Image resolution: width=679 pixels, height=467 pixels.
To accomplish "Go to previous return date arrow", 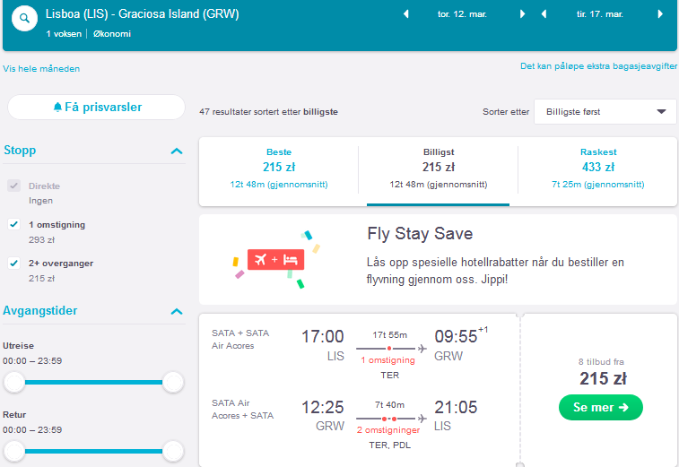I will point(544,13).
